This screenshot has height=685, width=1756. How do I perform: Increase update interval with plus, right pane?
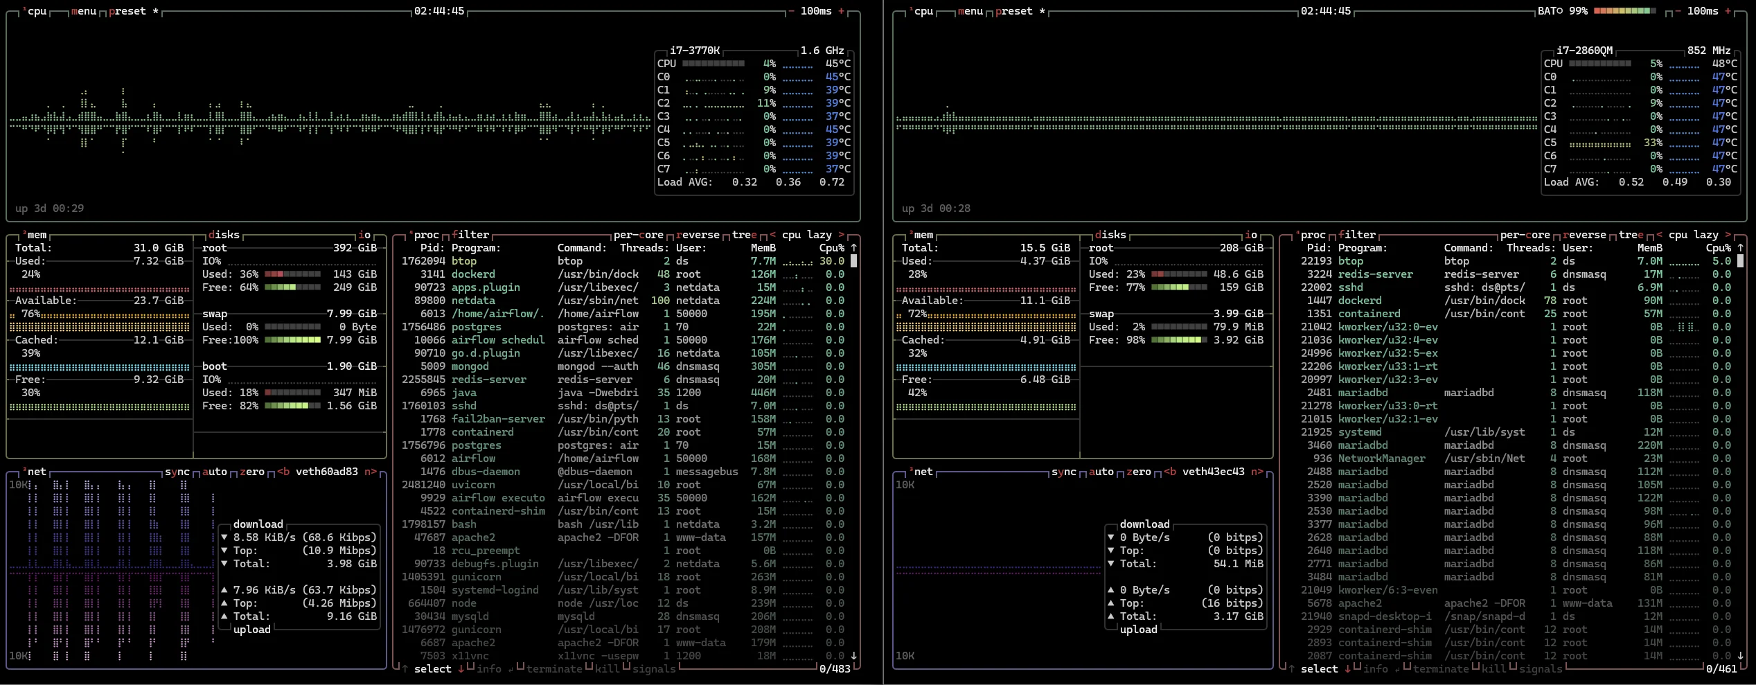[x=1728, y=11]
